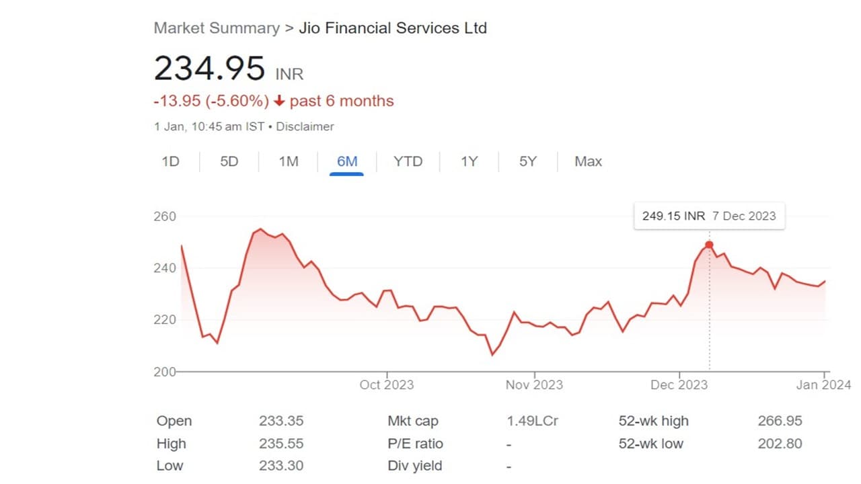Click the 249.15 INR chart tooltip
861x484 pixels.
point(709,216)
